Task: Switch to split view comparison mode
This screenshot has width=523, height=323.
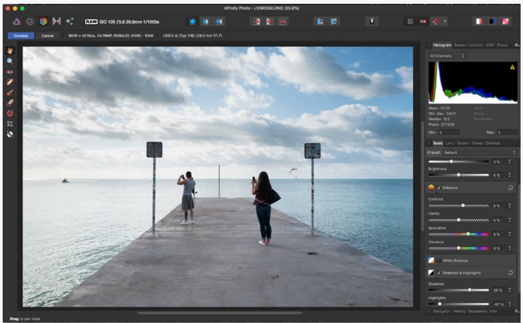Action: pyautogui.click(x=206, y=22)
